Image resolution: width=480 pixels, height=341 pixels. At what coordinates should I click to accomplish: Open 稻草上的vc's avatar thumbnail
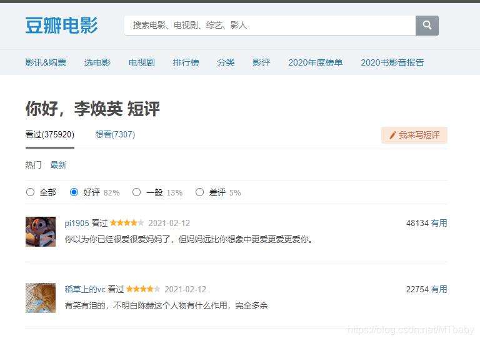(41, 298)
